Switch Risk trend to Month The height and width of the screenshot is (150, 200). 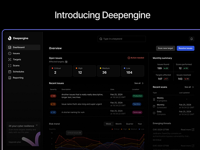119,124
